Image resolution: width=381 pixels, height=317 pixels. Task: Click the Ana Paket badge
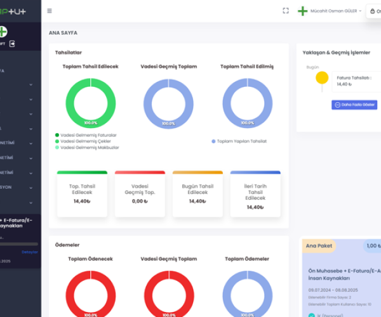pyautogui.click(x=319, y=246)
